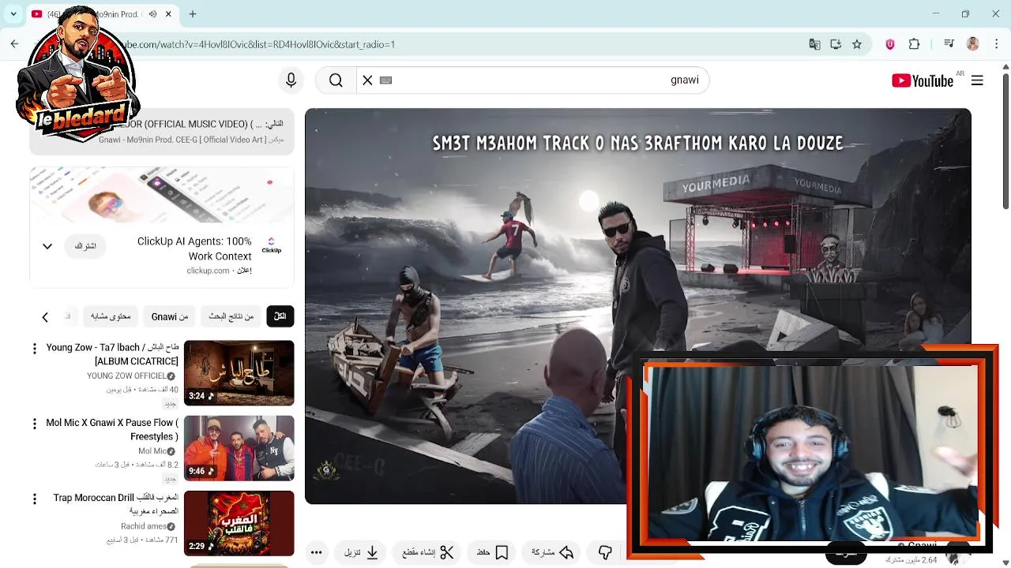Start voice search with the microphone icon
This screenshot has height=568, width=1011.
coord(291,80)
